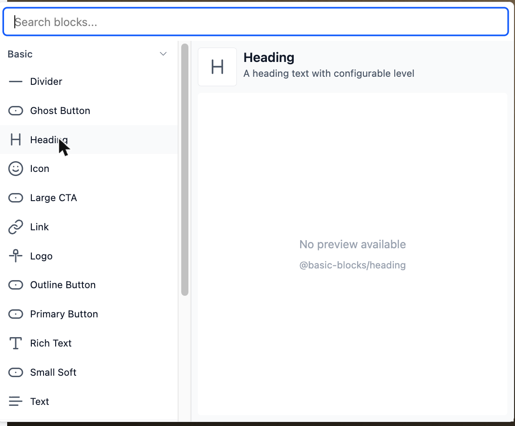The width and height of the screenshot is (515, 426).
Task: Pick the Text lines icon
Action: pos(15,401)
